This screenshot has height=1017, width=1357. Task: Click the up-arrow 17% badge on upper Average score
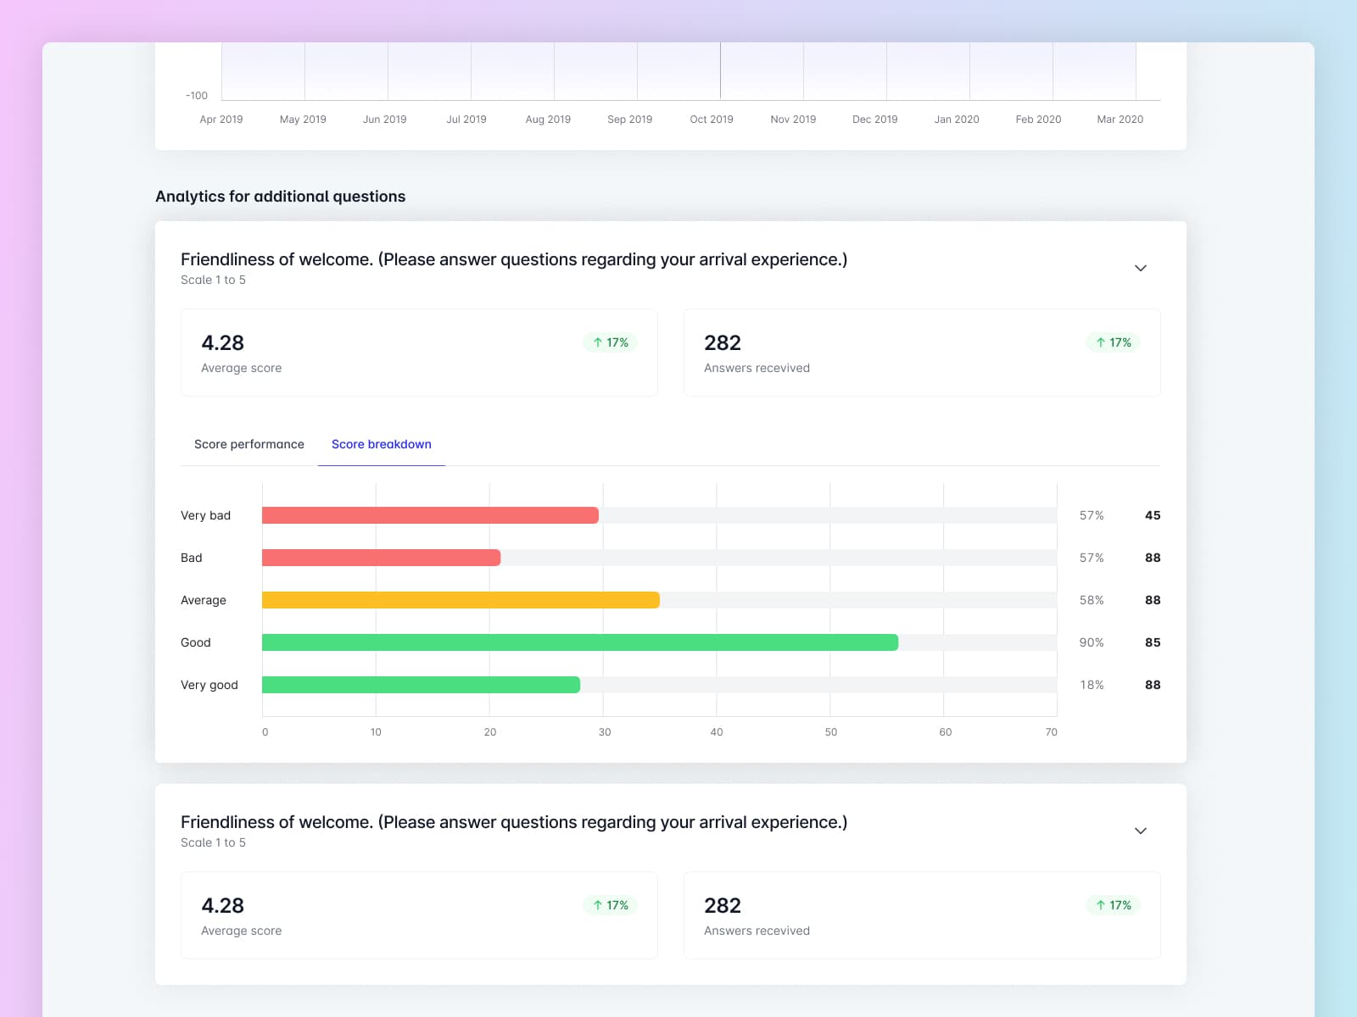[x=610, y=342]
